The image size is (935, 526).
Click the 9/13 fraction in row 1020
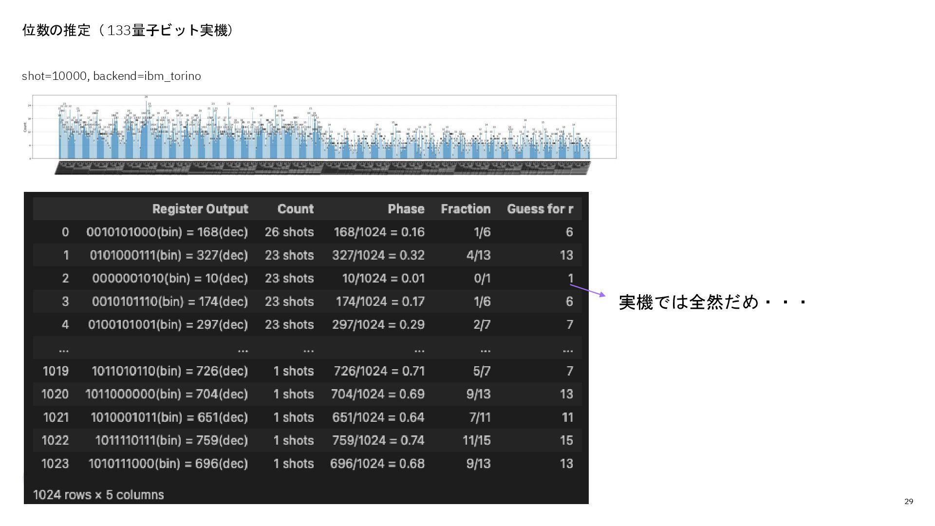tap(478, 394)
